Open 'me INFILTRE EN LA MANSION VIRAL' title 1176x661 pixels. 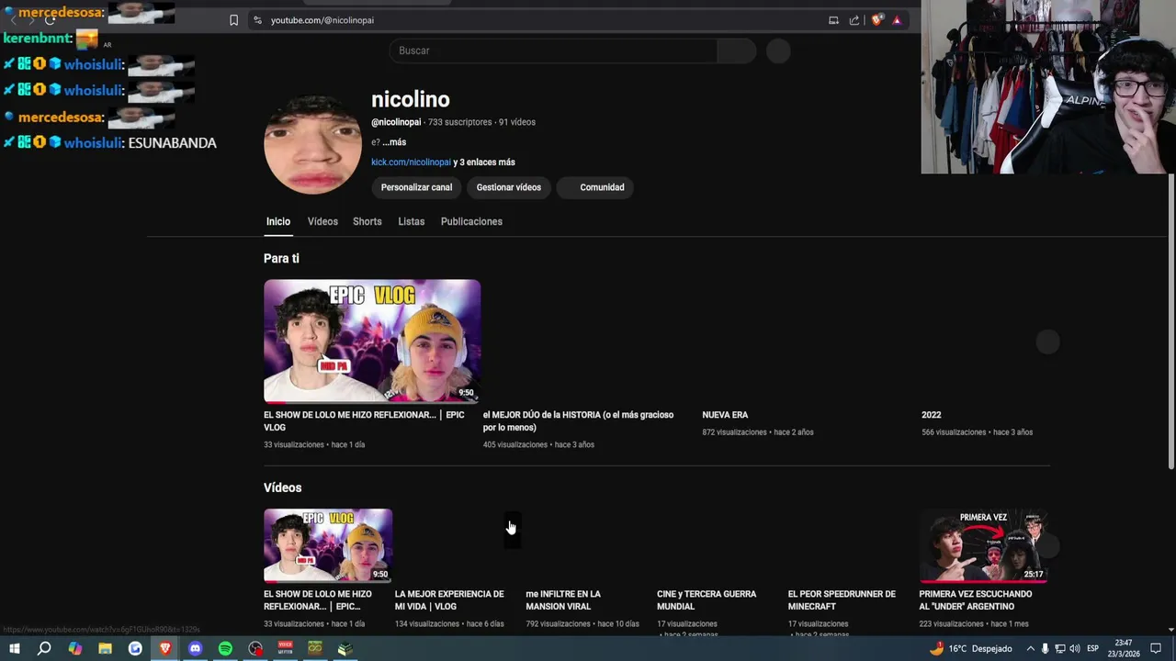tap(563, 600)
